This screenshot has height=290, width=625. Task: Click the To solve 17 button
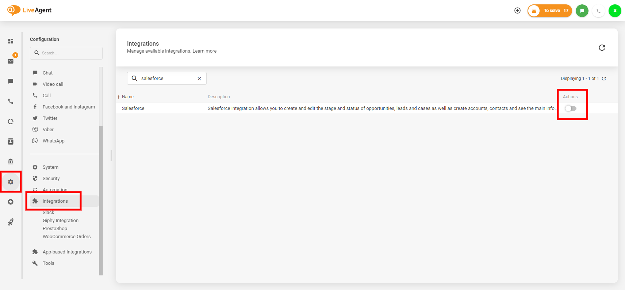(x=550, y=11)
